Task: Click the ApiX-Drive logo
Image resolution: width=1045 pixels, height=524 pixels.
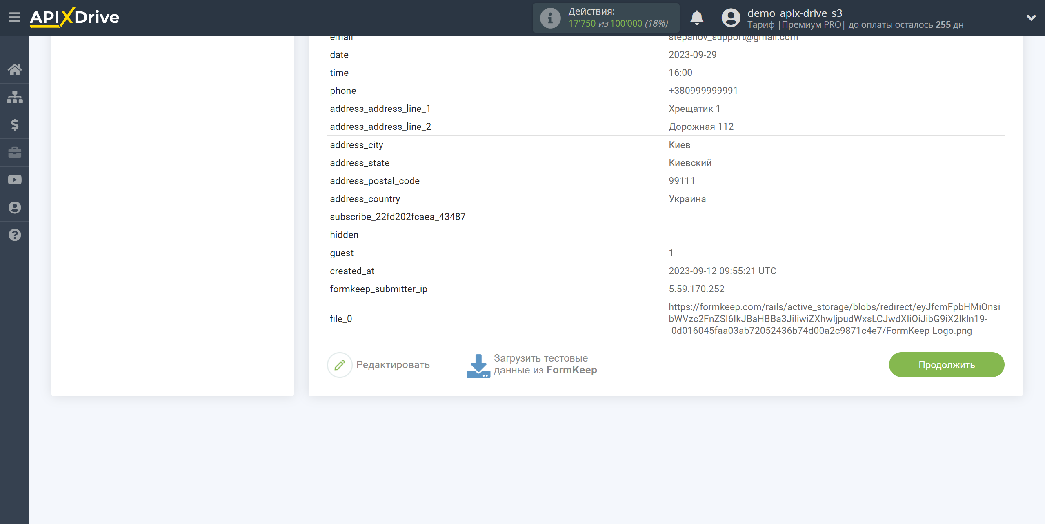Action: (74, 18)
